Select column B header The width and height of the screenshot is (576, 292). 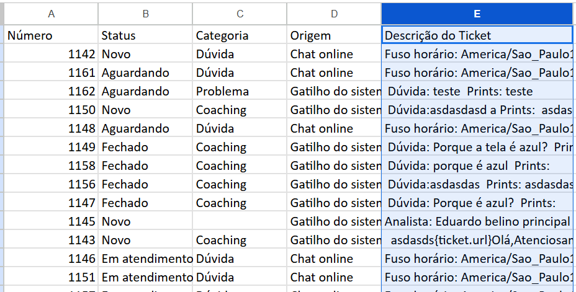(x=145, y=14)
